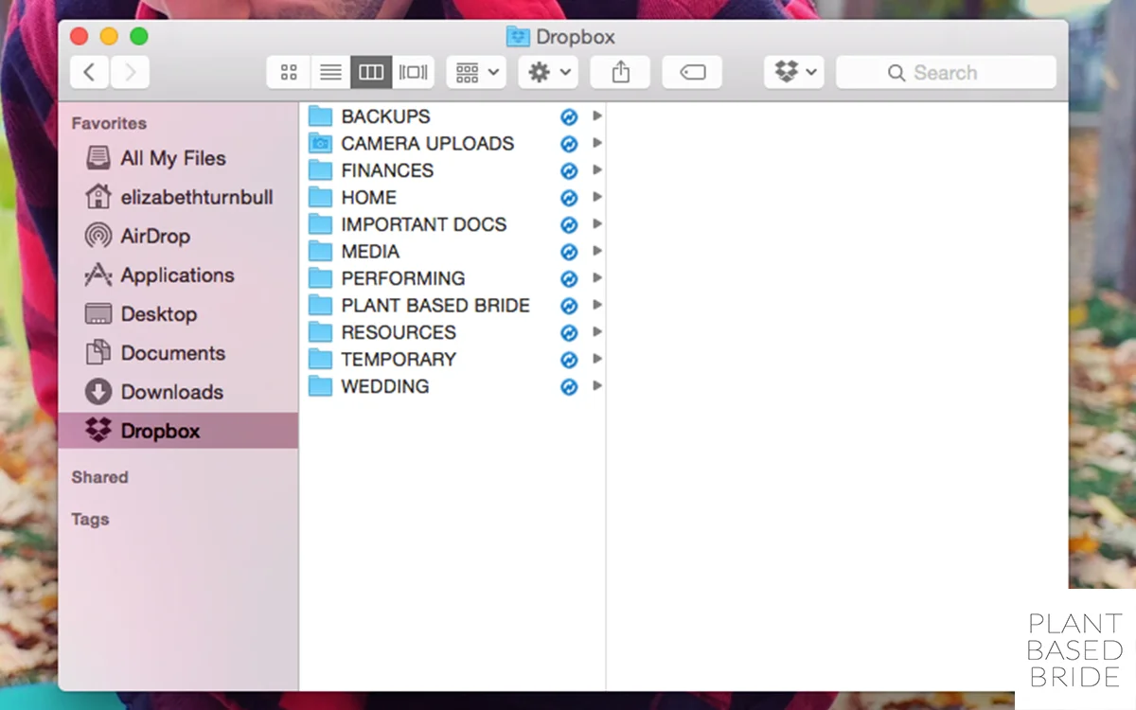Click the camera uploads folder icon

320,143
